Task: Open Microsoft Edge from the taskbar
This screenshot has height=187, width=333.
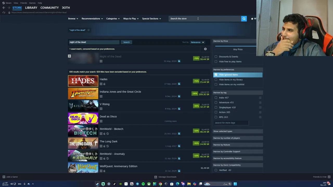Action: tap(177, 184)
